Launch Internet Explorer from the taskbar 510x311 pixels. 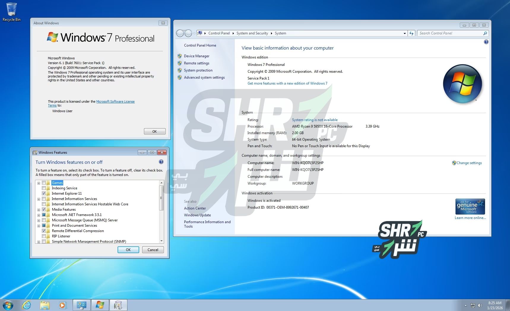(x=27, y=305)
